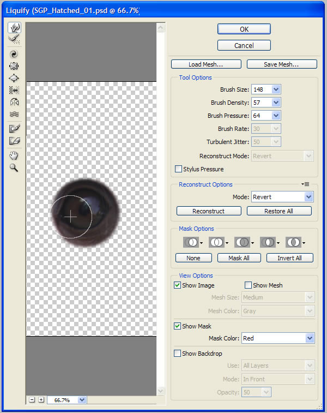Open the Reconstruct Options flyout menu icon
Viewport: 327px width, 413px height.
305,184
